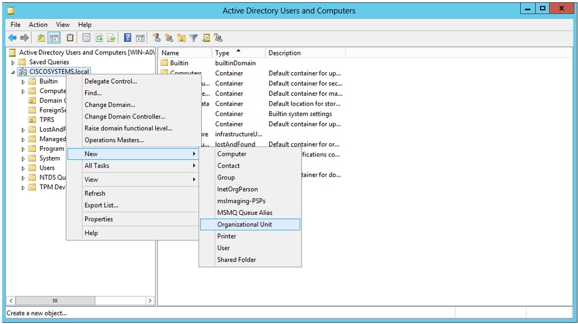Screen dimensions: 578x324
Task: Click the Create New User toolbar icon
Action: (156, 38)
